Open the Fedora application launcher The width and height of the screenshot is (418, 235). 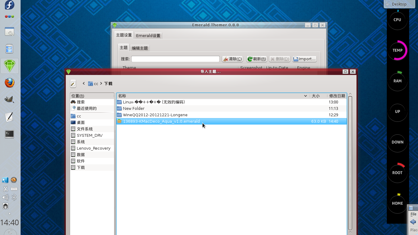(x=9, y=5)
